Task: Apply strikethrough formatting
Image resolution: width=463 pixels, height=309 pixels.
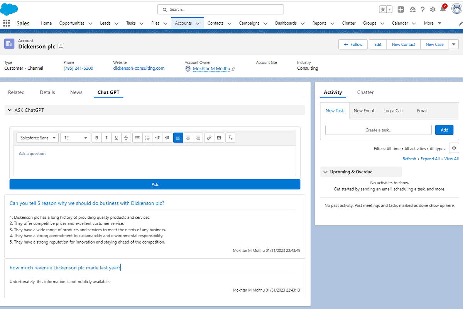Action: tap(126, 138)
